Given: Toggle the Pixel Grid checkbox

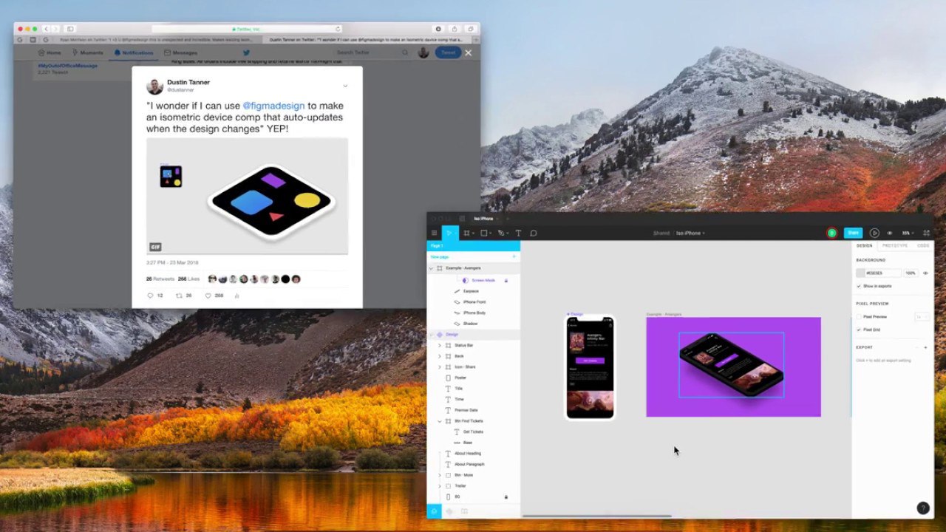Looking at the screenshot, I should 859,330.
